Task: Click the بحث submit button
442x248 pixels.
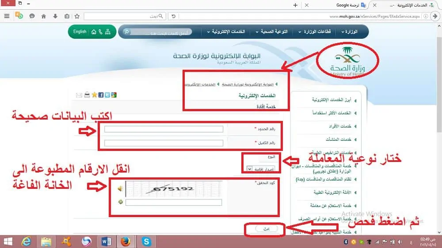Action: pyautogui.click(x=267, y=229)
